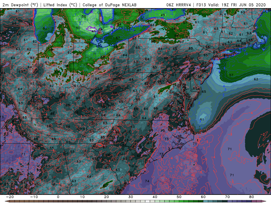
Task: Click the 70 label on color scale
Action: tap(227, 197)
